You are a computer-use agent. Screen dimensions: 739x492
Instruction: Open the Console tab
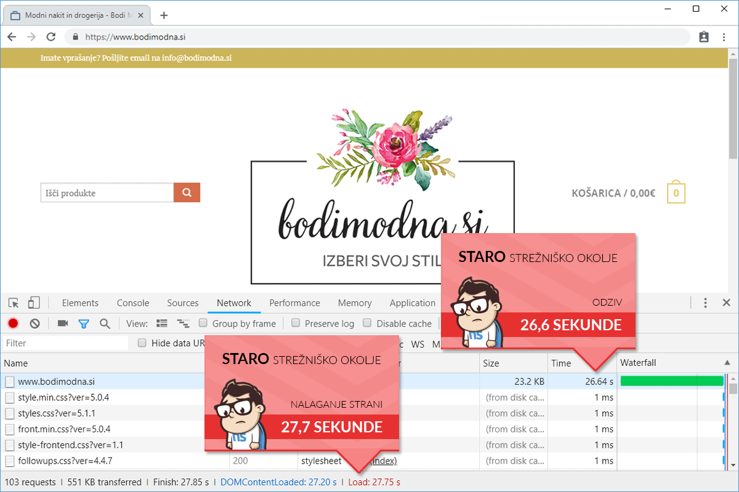pos(133,303)
